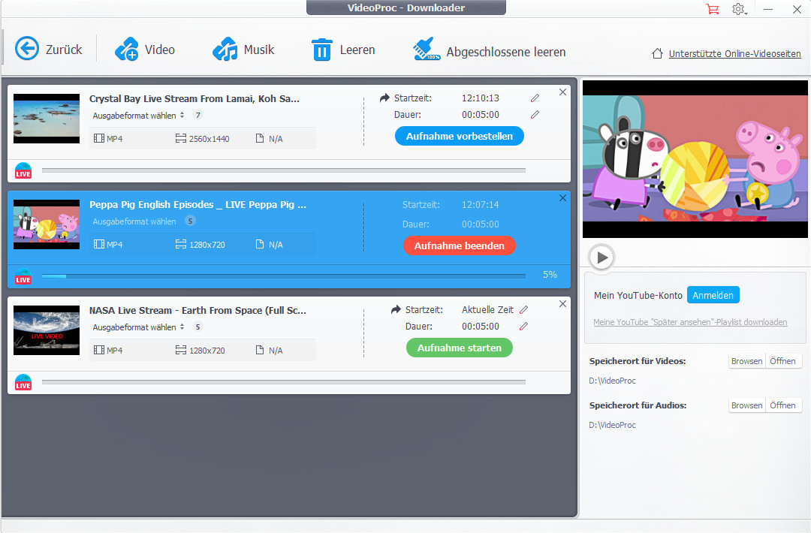Image resolution: width=811 pixels, height=533 pixels.
Task: Edit Dauer pencil for NASA Live Stream
Action: pyautogui.click(x=523, y=327)
